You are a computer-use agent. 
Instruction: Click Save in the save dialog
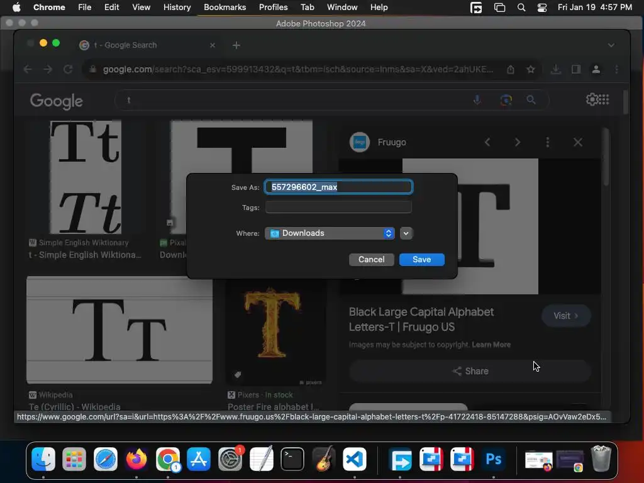tap(421, 260)
